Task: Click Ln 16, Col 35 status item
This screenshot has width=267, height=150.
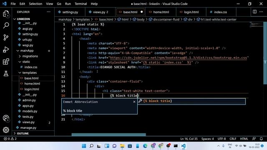Action: pos(189,139)
